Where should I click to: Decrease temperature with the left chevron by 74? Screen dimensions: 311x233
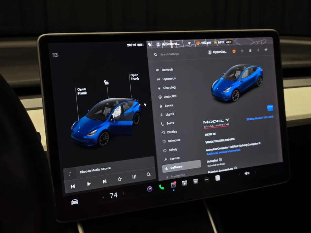103,197
